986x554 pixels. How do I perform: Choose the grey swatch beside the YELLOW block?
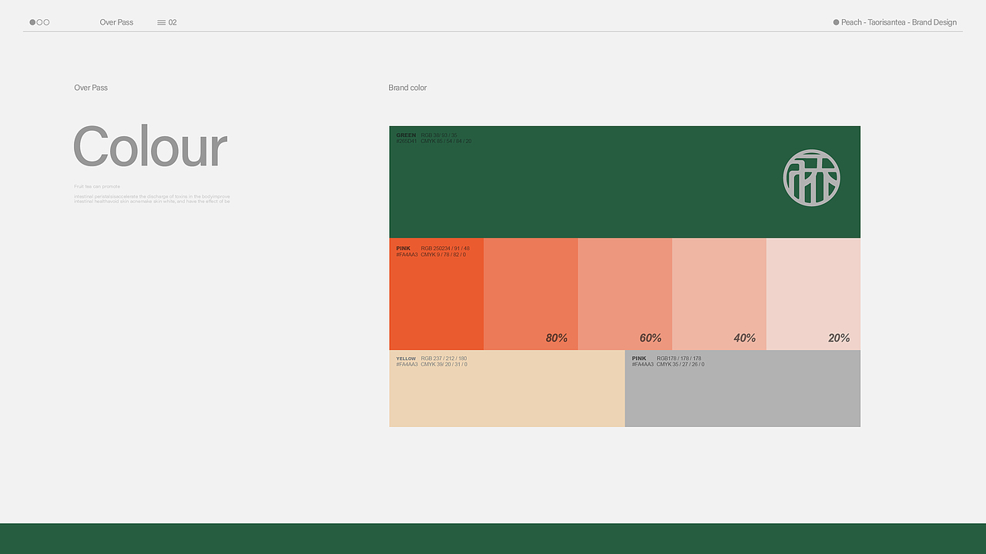tap(743, 389)
